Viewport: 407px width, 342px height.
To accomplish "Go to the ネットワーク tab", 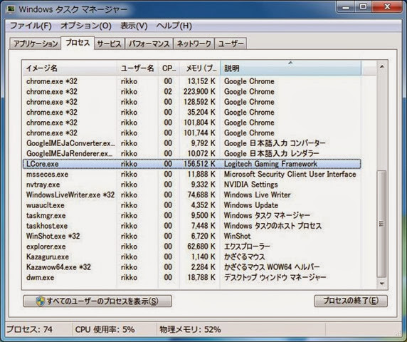I will click(x=194, y=43).
